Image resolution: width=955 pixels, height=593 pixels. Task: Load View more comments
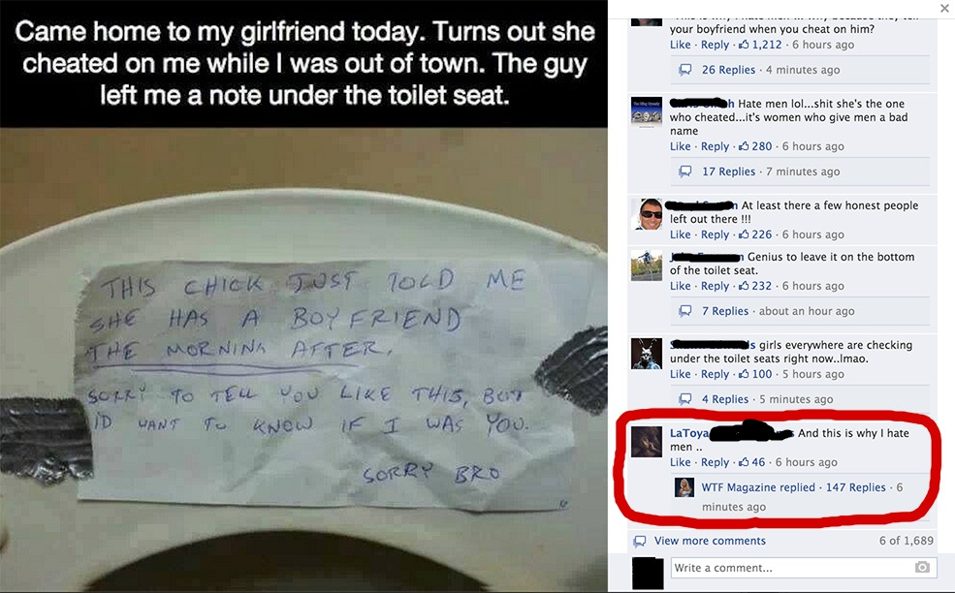coord(710,541)
